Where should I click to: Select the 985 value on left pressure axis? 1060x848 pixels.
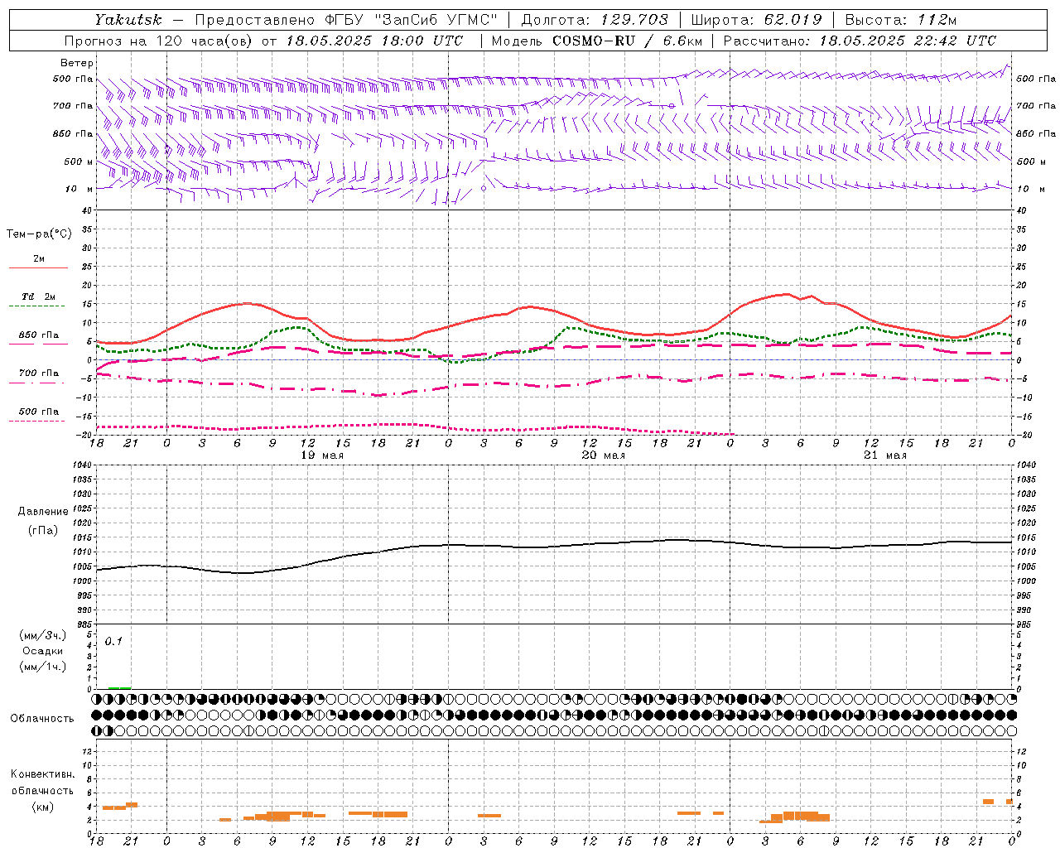84,624
